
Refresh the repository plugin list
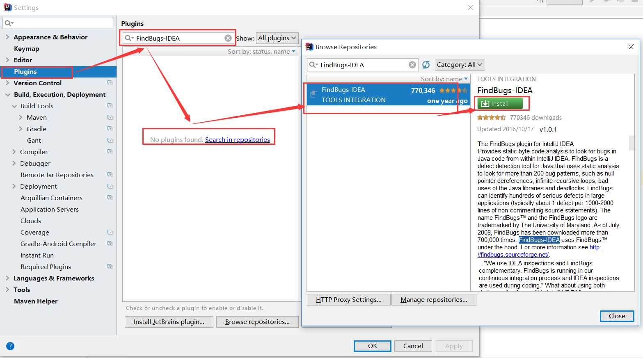coord(426,65)
